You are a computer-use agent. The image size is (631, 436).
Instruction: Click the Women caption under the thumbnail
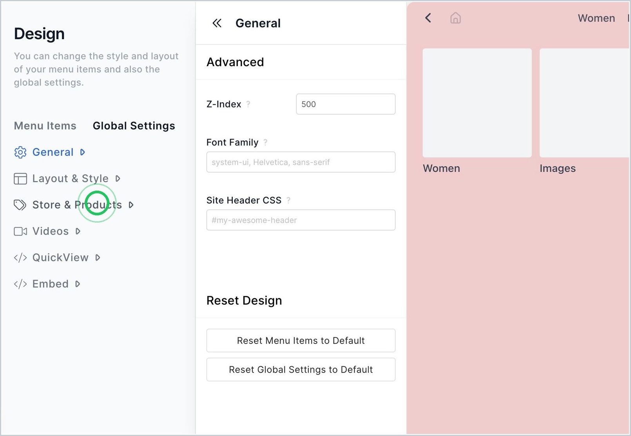click(x=441, y=168)
